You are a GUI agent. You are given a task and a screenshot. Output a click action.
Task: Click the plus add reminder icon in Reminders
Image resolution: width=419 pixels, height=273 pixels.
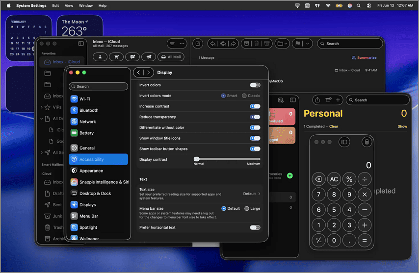(x=338, y=100)
